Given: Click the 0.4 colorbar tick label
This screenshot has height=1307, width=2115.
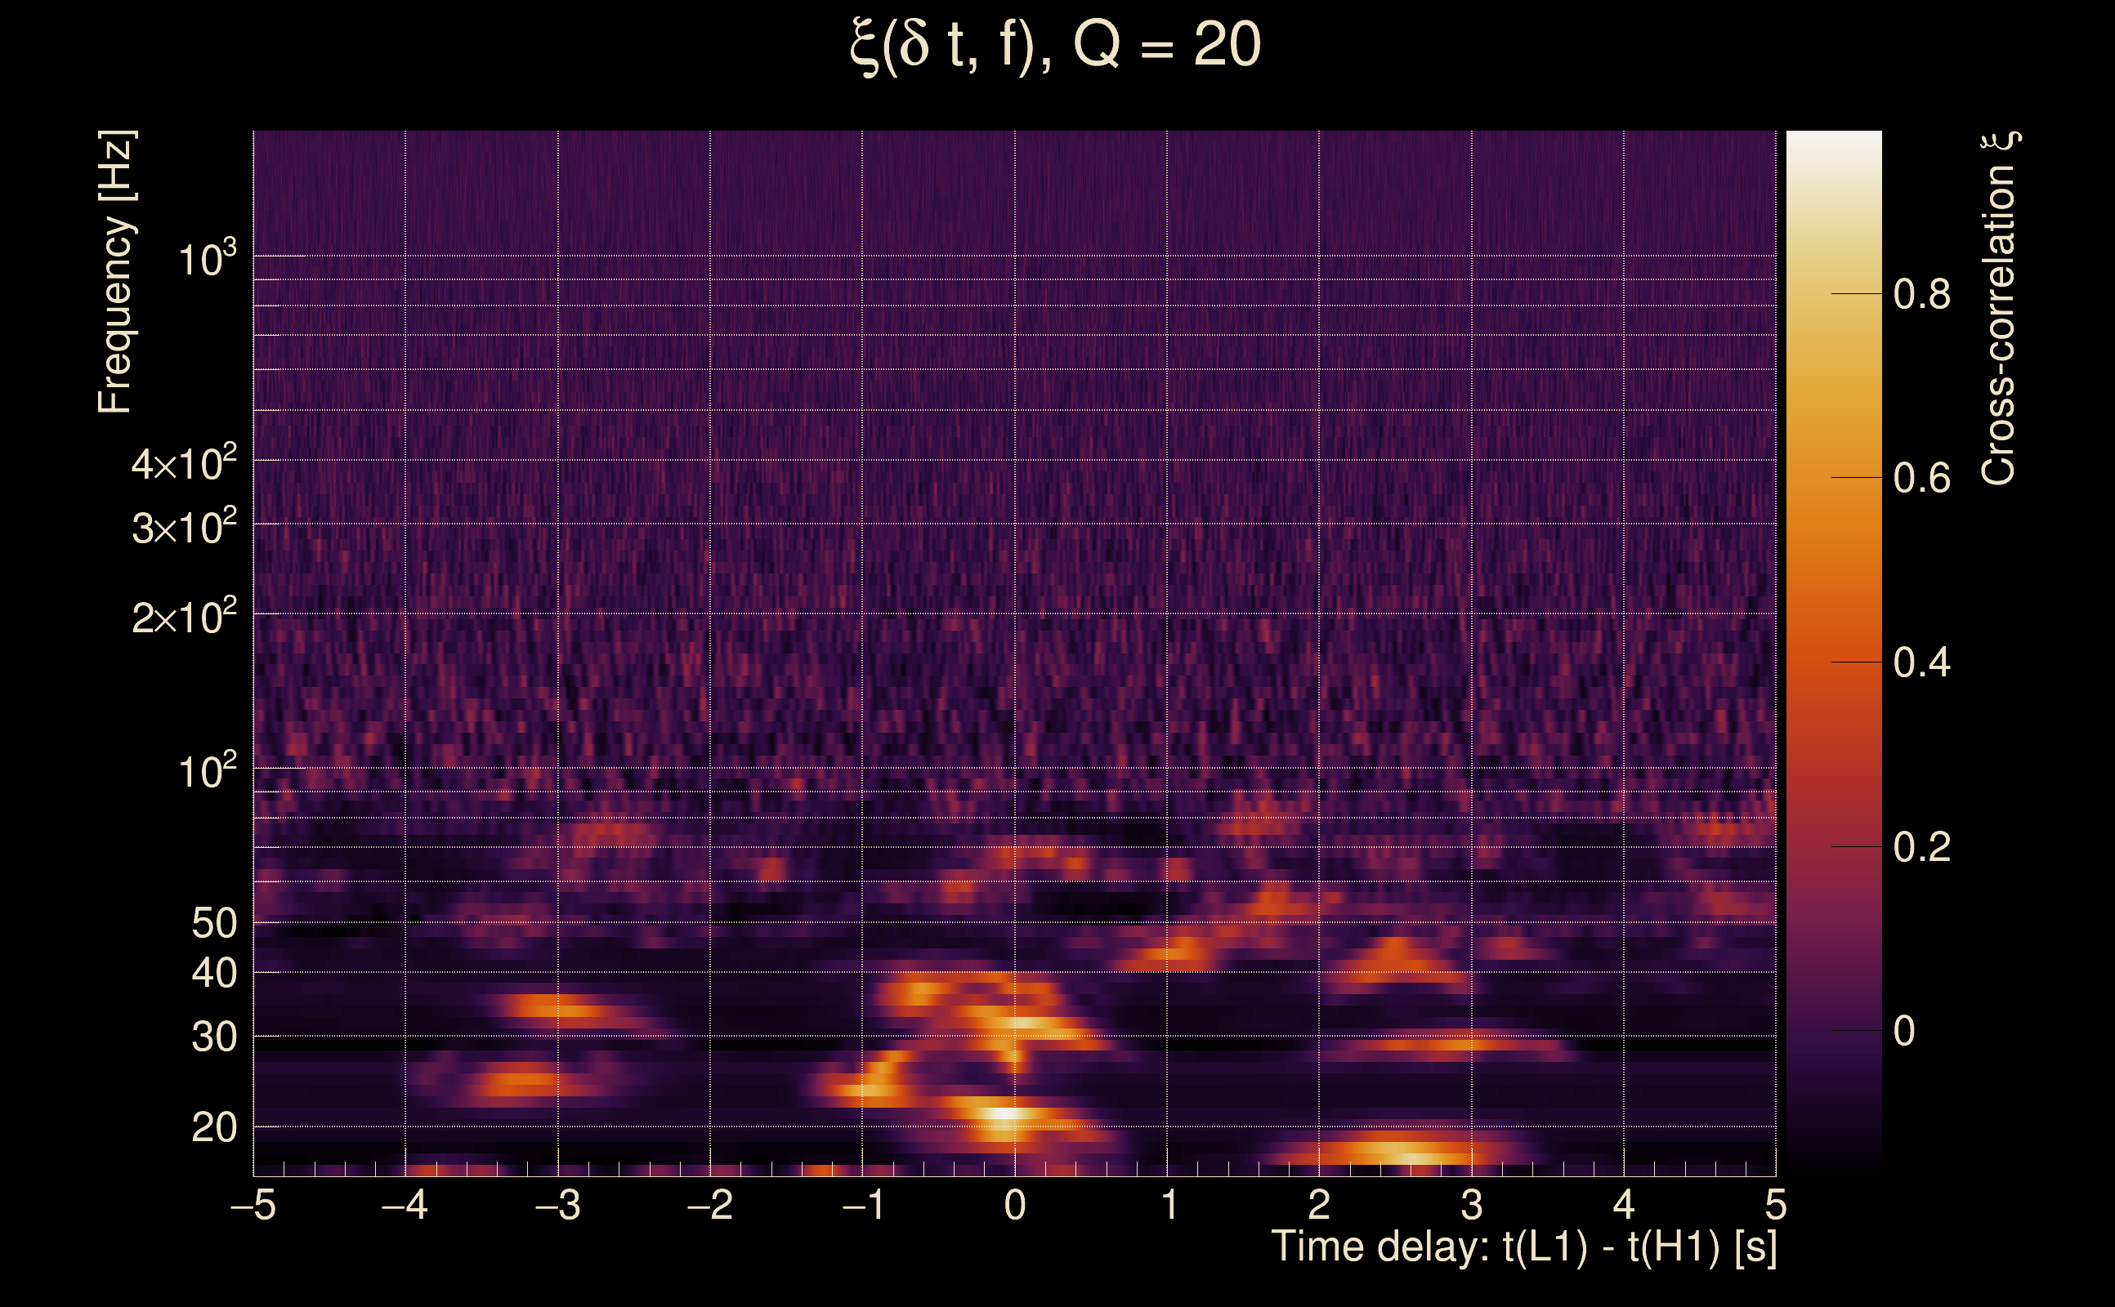Looking at the screenshot, I should click(x=1921, y=663).
